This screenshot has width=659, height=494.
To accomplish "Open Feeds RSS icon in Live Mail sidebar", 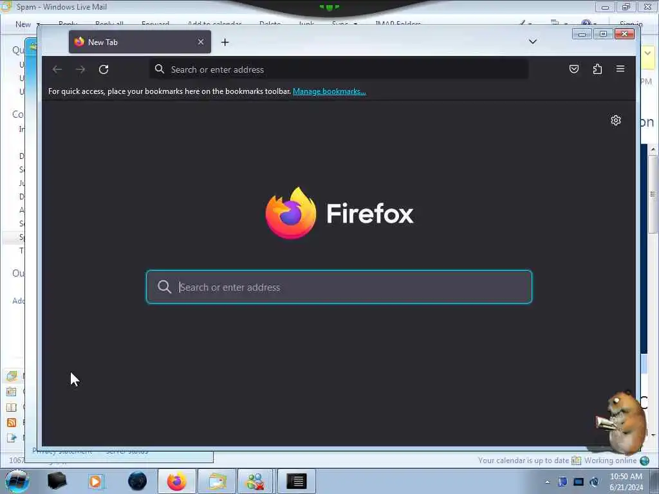I will click(12, 423).
